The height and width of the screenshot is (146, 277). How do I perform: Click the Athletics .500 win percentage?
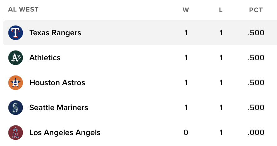[x=256, y=58]
